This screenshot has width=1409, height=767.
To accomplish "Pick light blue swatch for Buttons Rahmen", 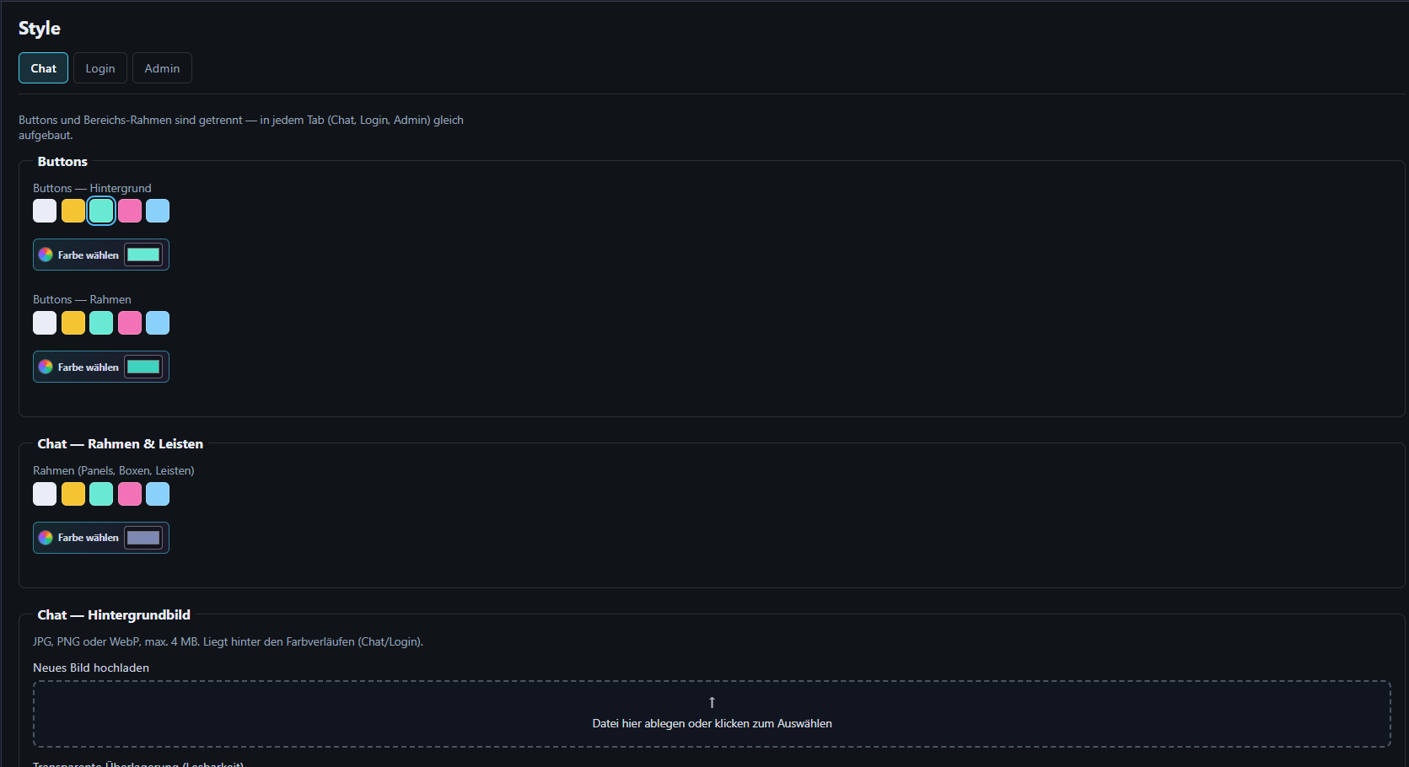I will [x=158, y=323].
